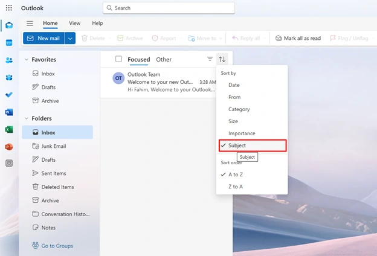Click the filter icon in the message list
Image resolution: width=377 pixels, height=256 pixels.
point(210,59)
